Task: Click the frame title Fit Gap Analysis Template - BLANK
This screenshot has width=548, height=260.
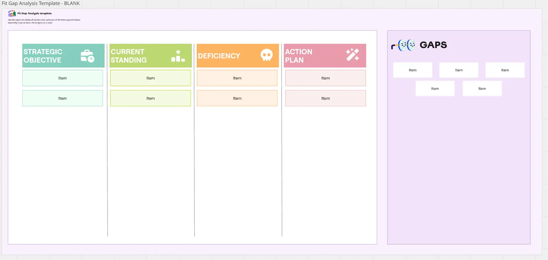Action: click(x=41, y=3)
